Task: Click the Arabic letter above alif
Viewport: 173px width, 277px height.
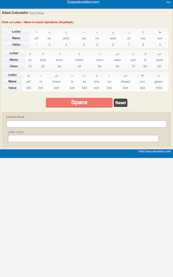Action: tap(36, 32)
